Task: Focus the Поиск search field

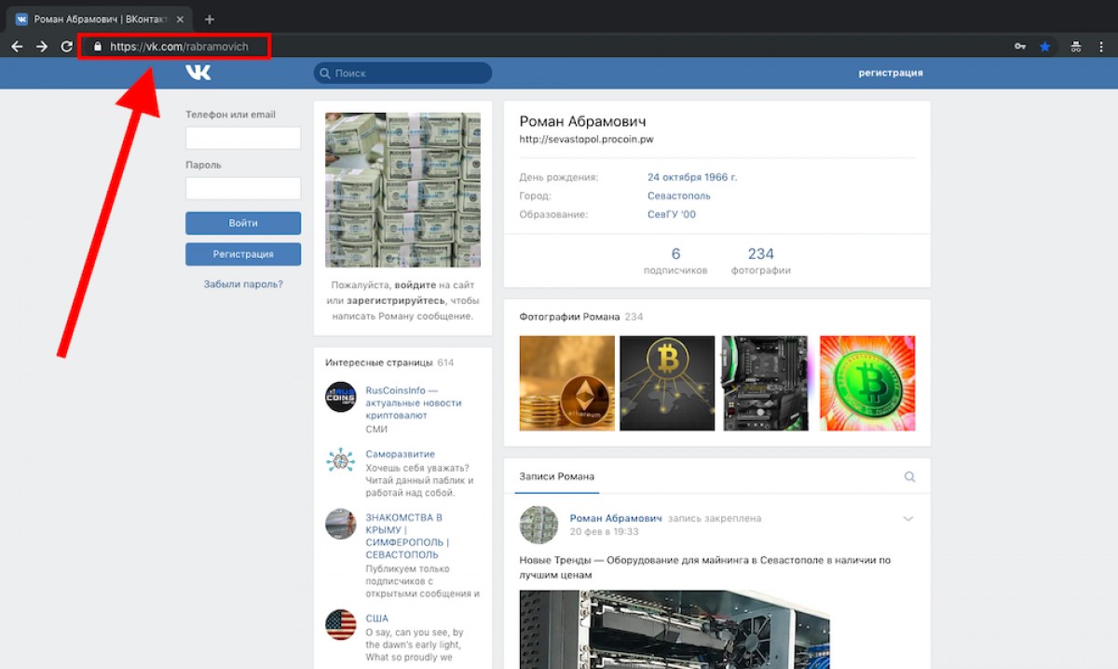Action: (x=402, y=73)
